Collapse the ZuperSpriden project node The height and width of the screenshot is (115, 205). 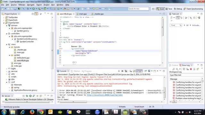pyautogui.click(x=4, y=23)
